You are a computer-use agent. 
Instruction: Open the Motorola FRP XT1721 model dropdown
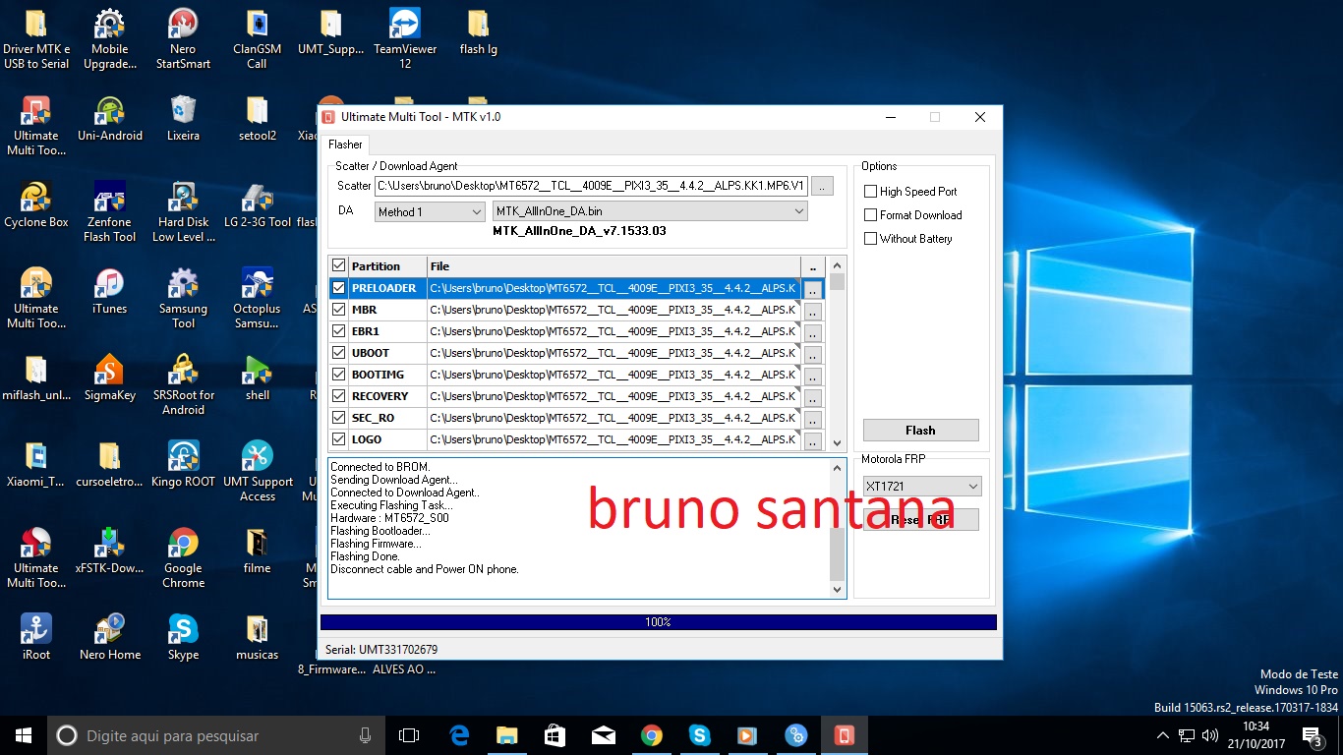[922, 487]
